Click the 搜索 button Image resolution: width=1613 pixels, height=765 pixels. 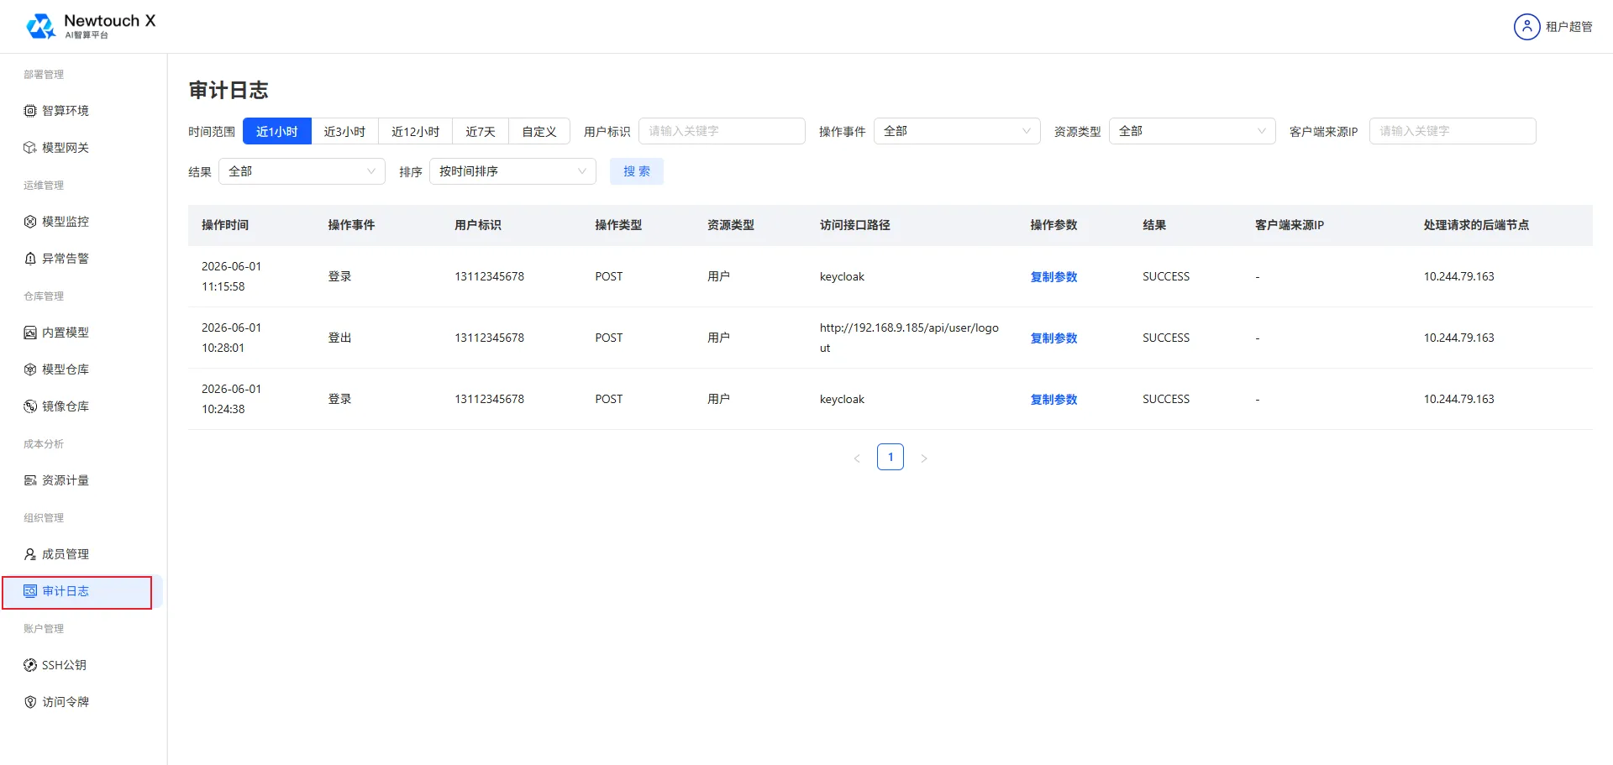tap(637, 171)
